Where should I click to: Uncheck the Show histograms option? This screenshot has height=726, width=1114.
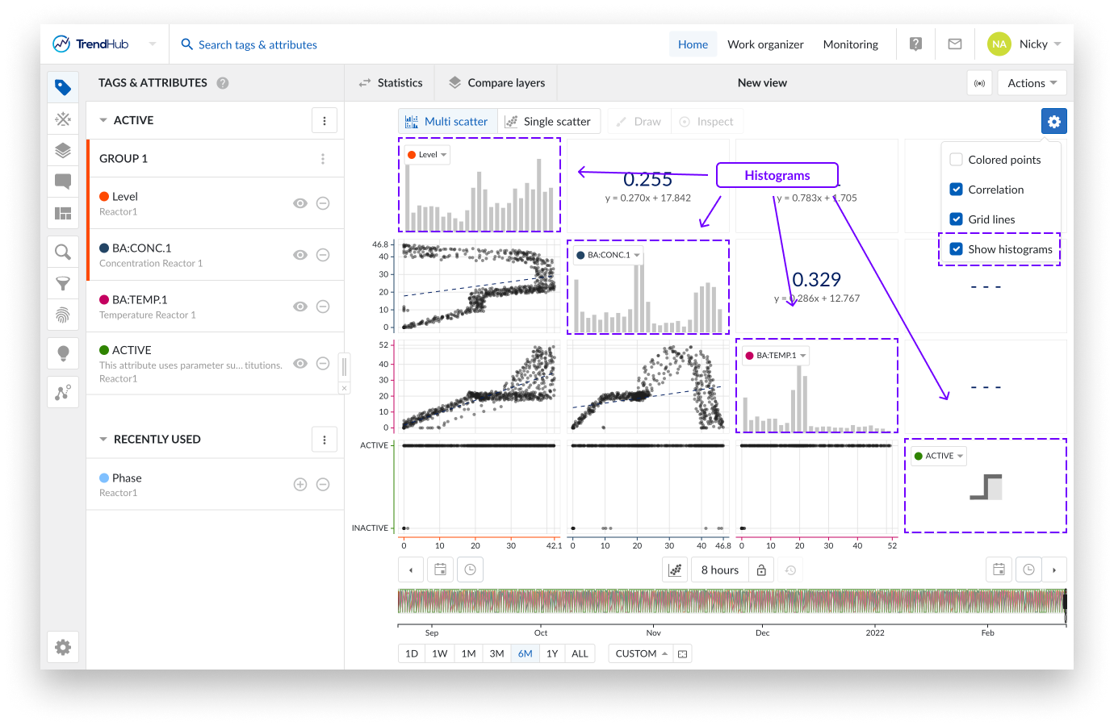956,249
